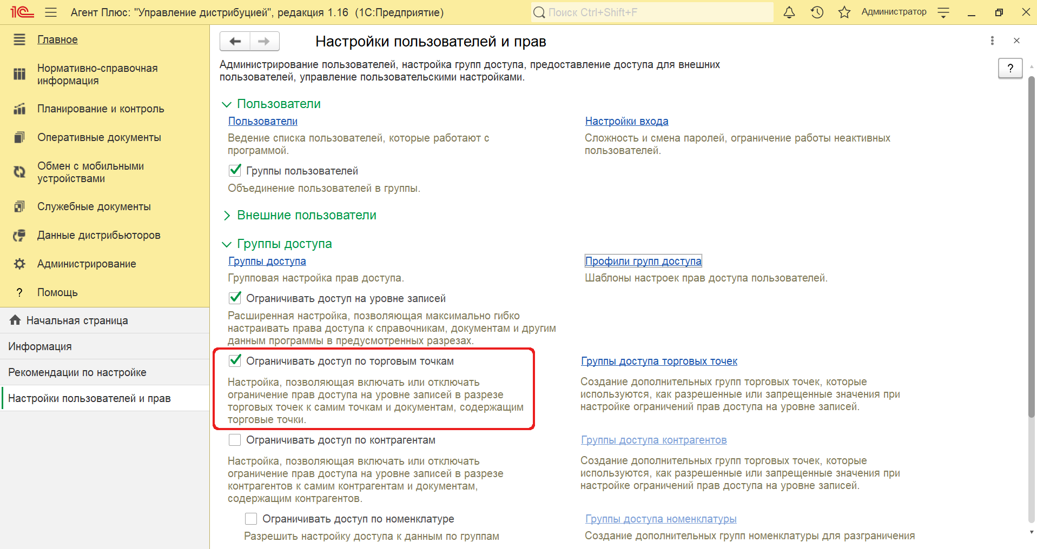1037x549 pixels.
Task: Switch to Информация tab
Action: [x=104, y=346]
